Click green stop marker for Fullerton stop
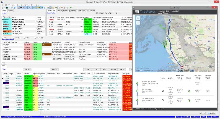The image size is (220, 119). [137, 100]
